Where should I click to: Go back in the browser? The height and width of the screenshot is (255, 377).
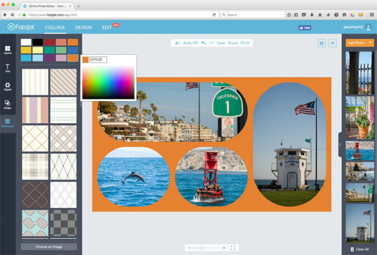tap(5, 14)
